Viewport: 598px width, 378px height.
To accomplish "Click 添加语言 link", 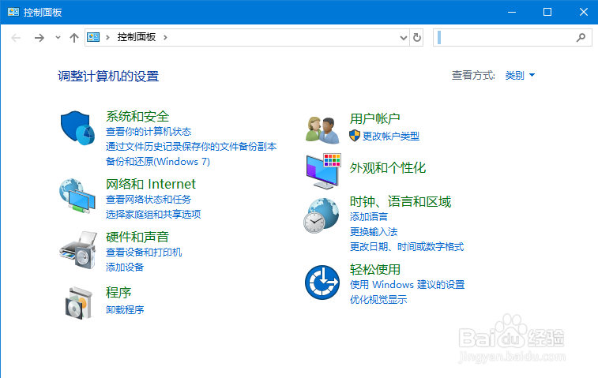I will click(x=369, y=217).
